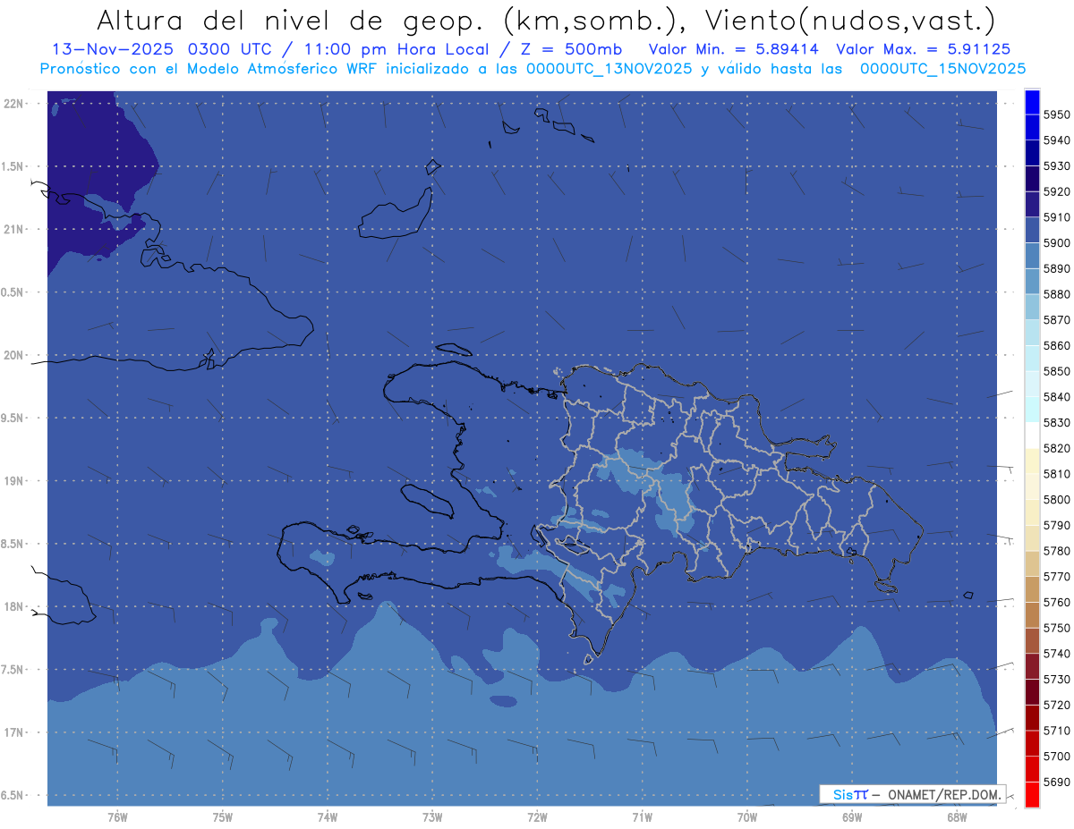Click the "0000UTC_15NOV2025" valid-until time
The height and width of the screenshot is (829, 1074).
(942, 69)
